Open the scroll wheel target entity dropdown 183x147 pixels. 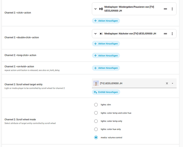[172, 83]
